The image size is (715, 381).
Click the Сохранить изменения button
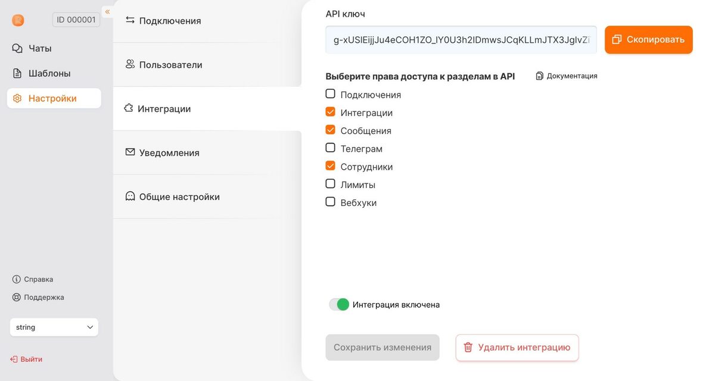pyautogui.click(x=383, y=347)
